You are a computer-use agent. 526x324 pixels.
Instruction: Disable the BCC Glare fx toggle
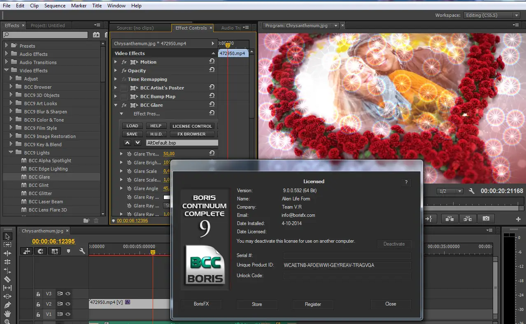124,105
